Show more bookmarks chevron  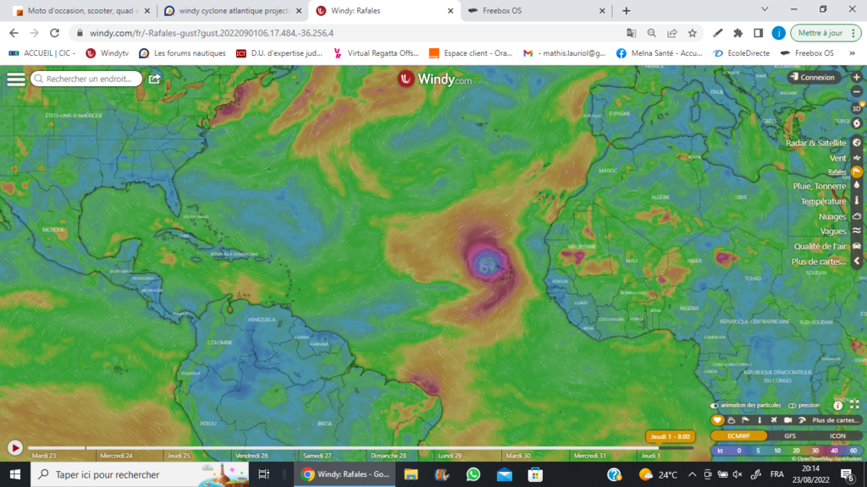[852, 53]
